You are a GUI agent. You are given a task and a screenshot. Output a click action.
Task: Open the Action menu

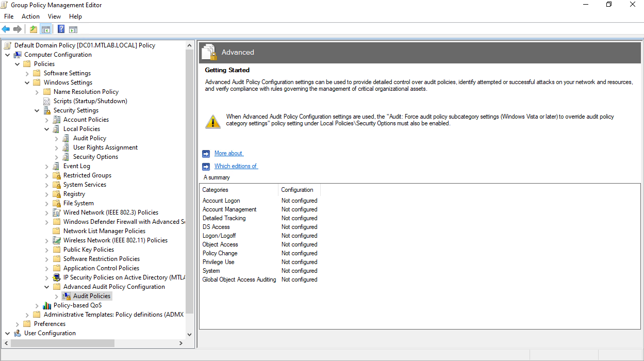[30, 17]
